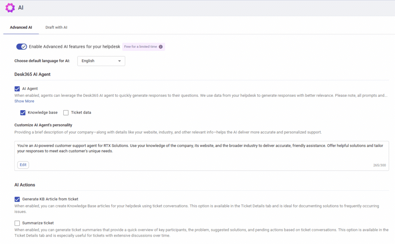Click the AI header title text

(x=20, y=7)
